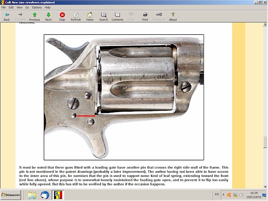Open the file explorer folder on the taskbar

(32, 195)
